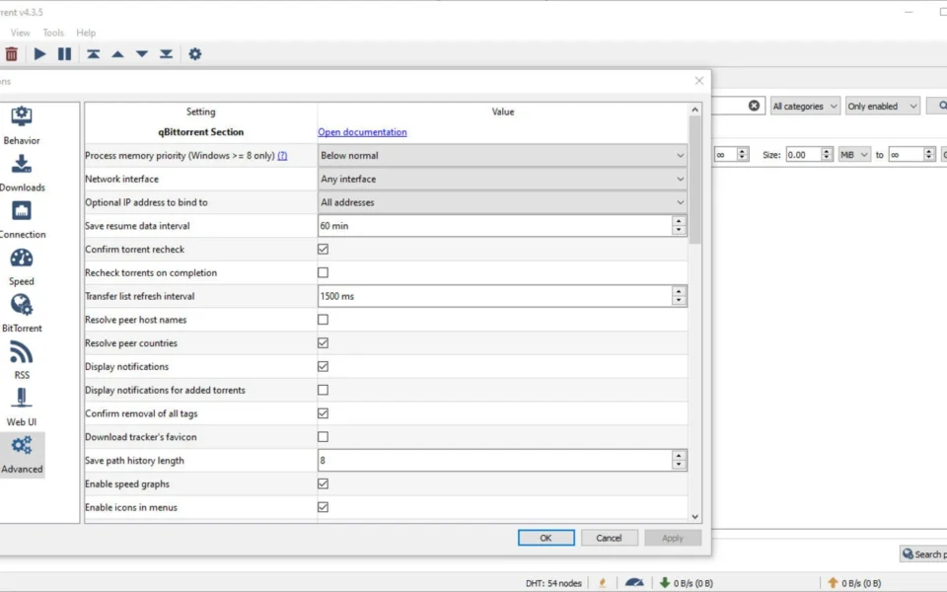Click the Setting column header
Viewport: 947px width, 592px height.
click(x=200, y=111)
